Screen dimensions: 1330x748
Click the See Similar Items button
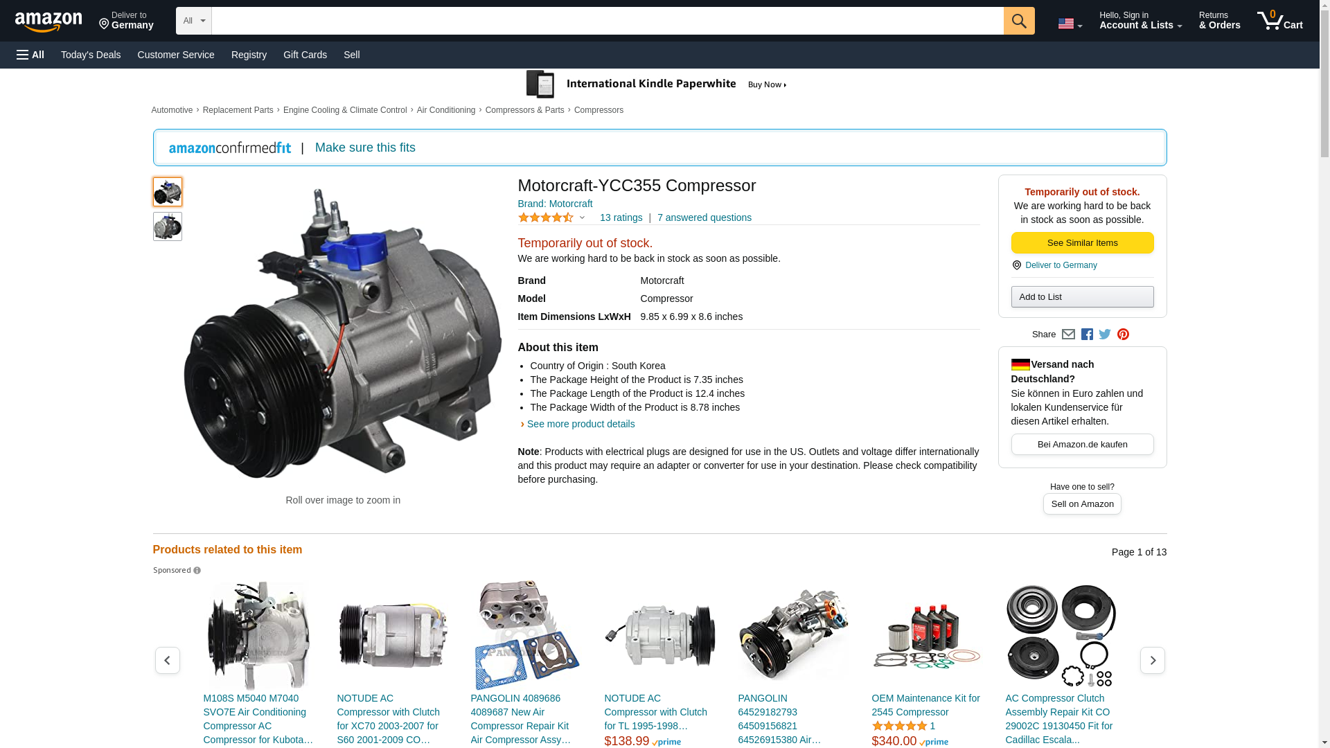point(1082,243)
